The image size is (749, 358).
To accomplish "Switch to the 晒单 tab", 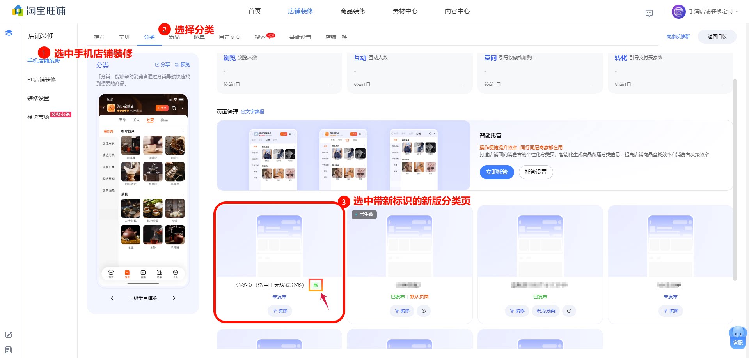I will pyautogui.click(x=199, y=37).
